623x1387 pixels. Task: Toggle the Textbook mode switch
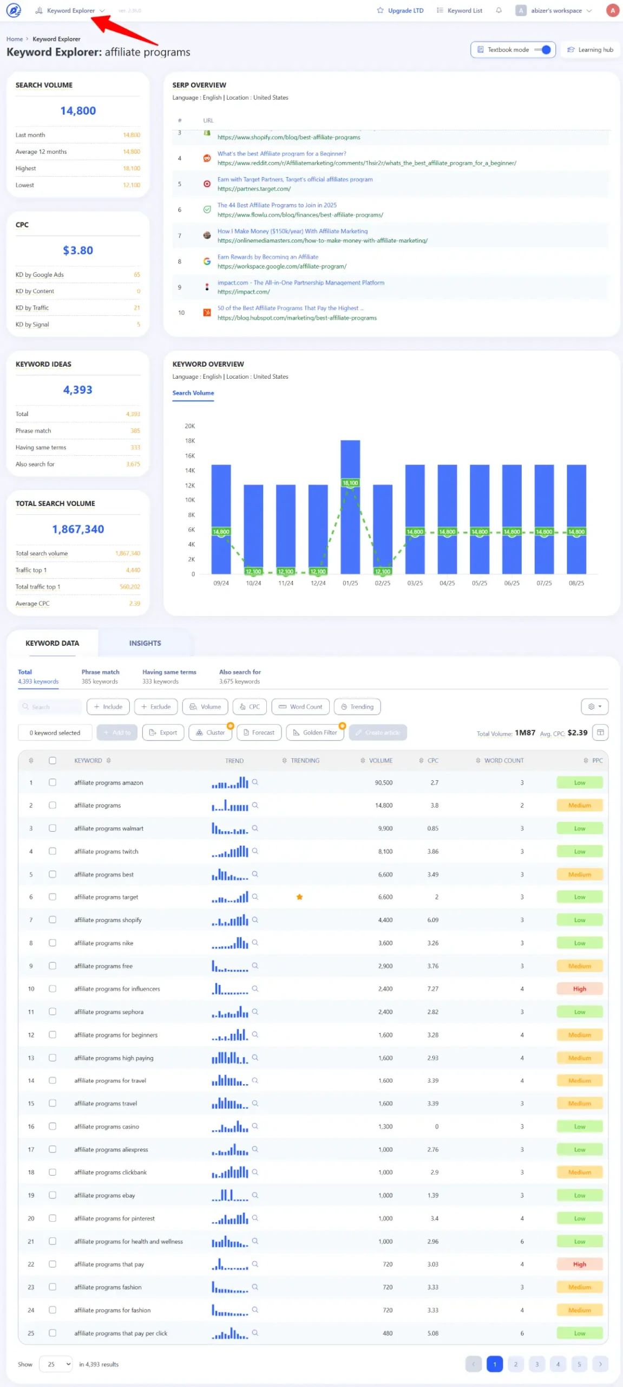(x=542, y=50)
